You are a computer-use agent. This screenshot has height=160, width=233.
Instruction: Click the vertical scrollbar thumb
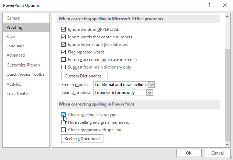coord(227,95)
